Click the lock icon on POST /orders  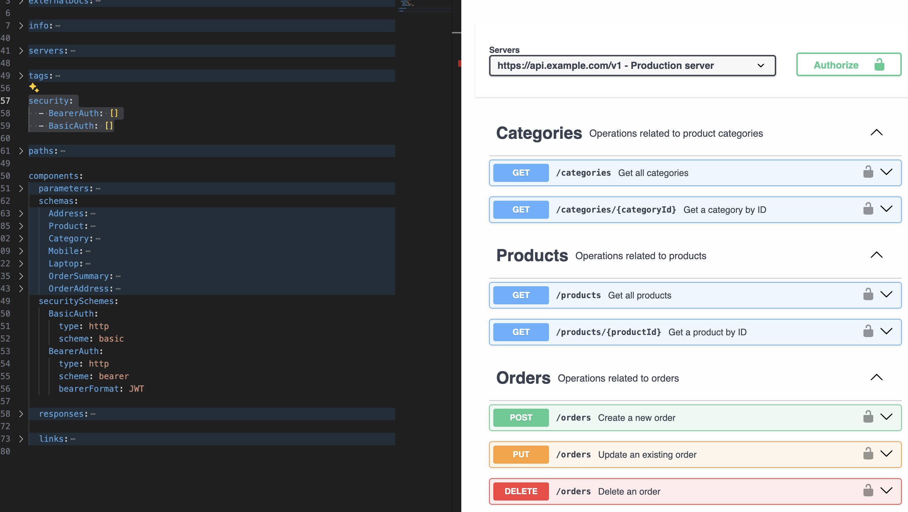tap(868, 417)
